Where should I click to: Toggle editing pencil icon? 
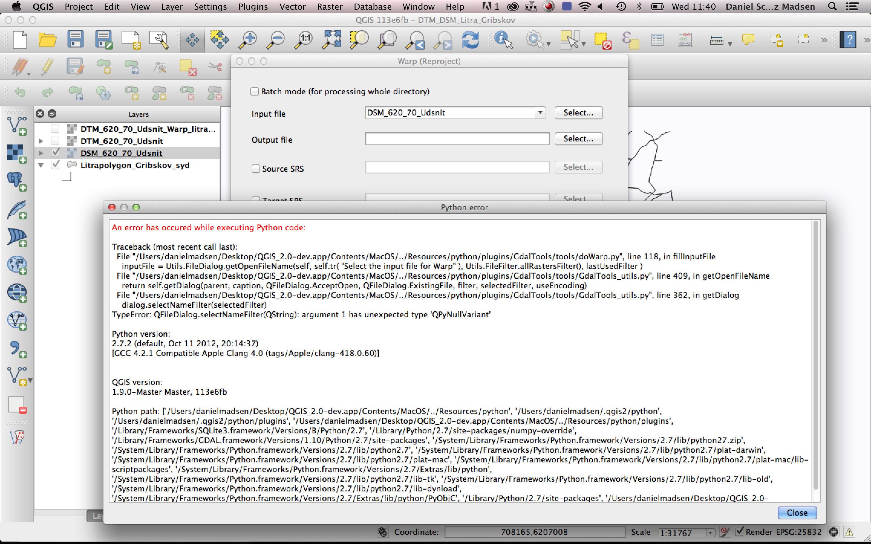[x=47, y=67]
